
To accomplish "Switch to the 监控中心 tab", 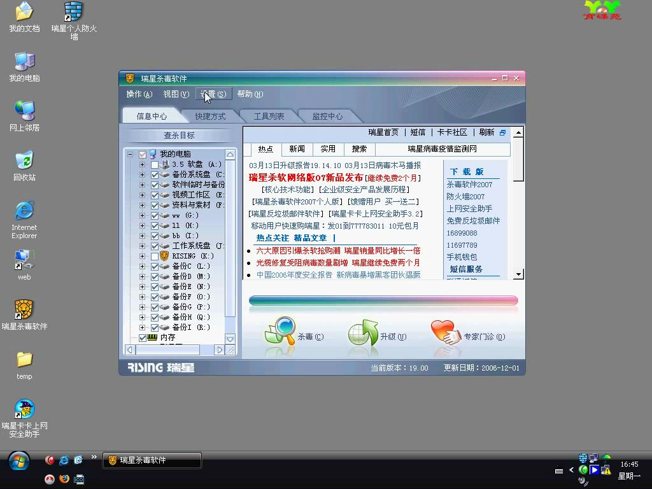I will (328, 117).
